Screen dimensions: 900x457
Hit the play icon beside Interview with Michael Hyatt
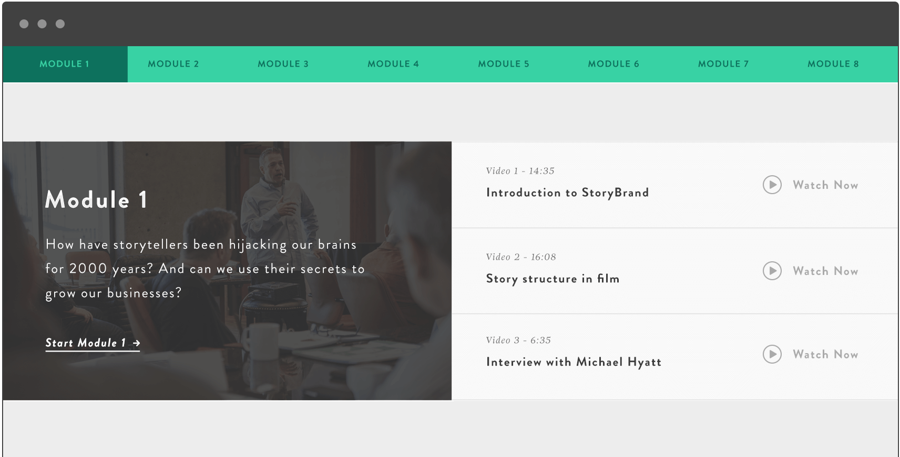pyautogui.click(x=772, y=354)
